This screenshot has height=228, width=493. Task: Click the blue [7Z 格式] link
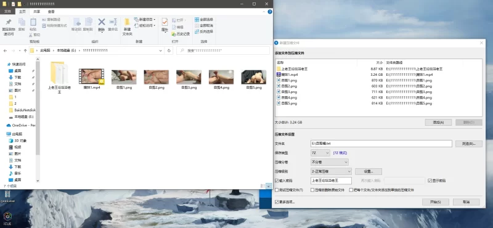[x=340, y=153]
